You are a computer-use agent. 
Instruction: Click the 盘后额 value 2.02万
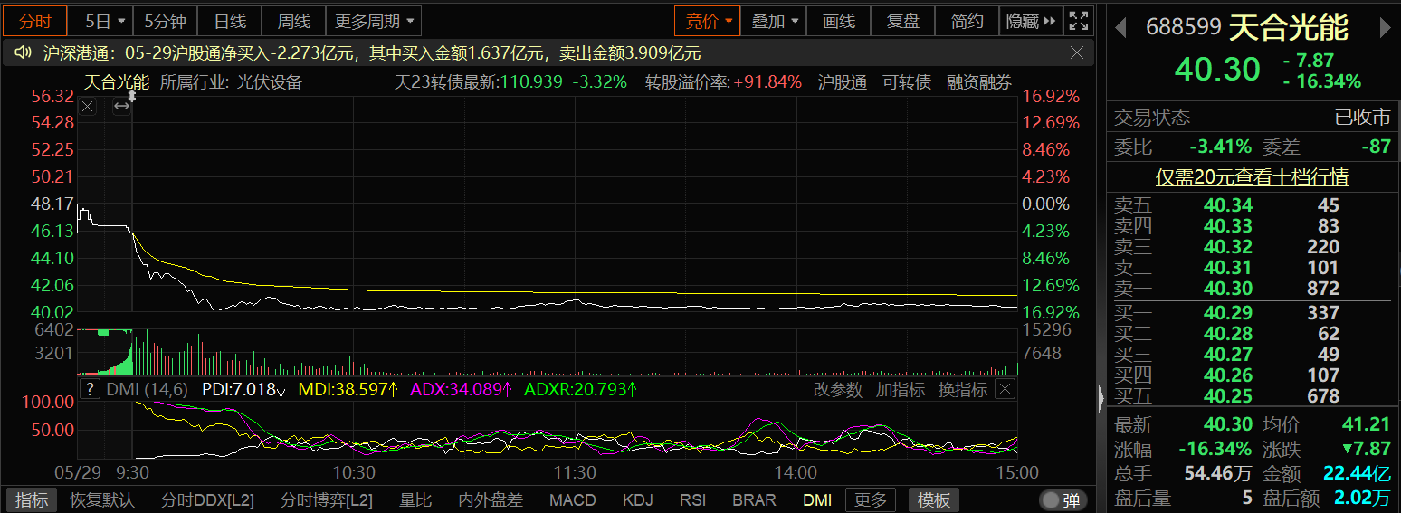coord(1364,497)
